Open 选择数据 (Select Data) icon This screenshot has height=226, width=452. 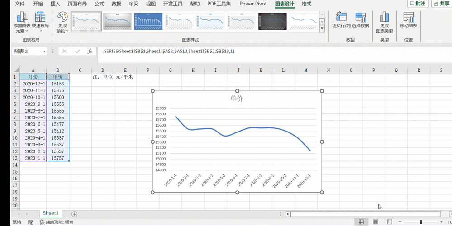click(x=360, y=17)
